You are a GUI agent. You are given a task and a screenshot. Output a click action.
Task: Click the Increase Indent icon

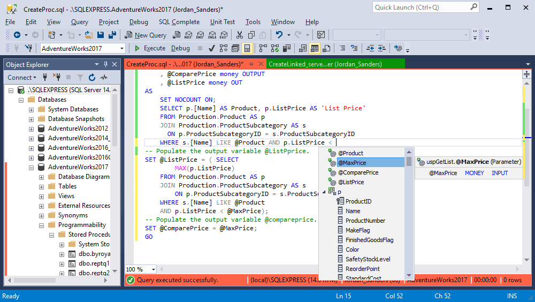point(382,48)
